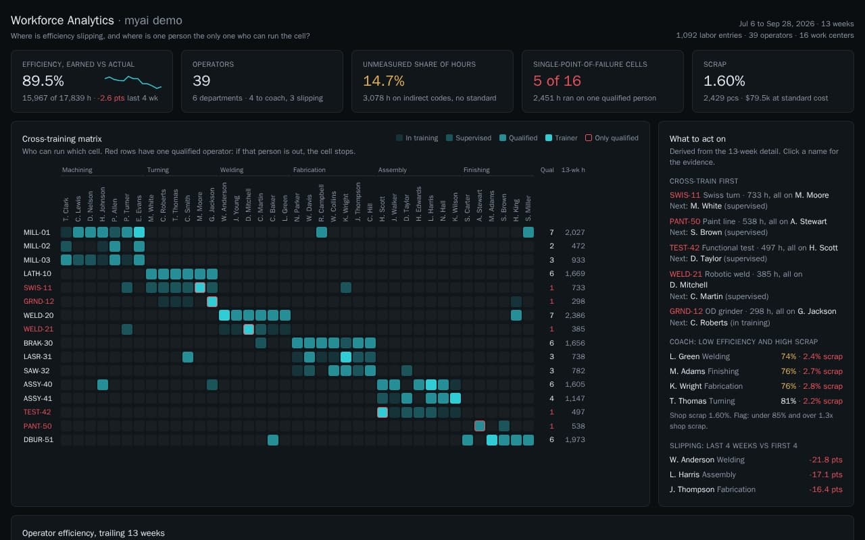865x540 pixels.
Task: Click the "Operator efficiency, trailing 13 weeks" heading
Action: coord(93,533)
